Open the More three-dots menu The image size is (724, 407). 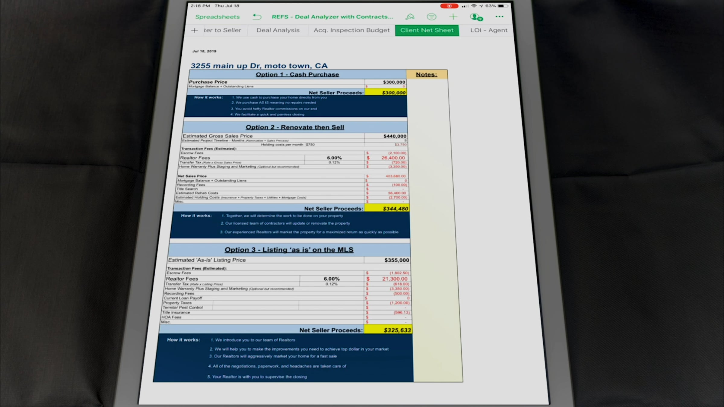(x=499, y=17)
